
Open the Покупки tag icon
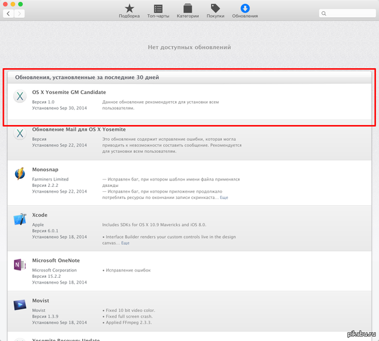coord(215,8)
